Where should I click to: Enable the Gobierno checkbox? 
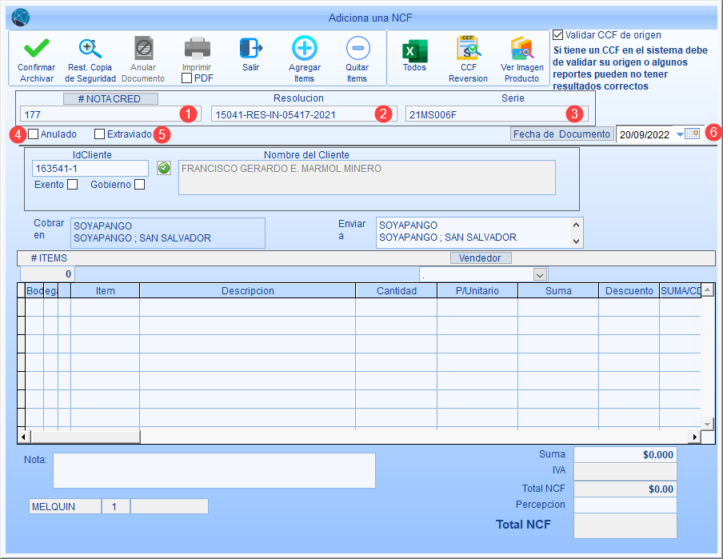[139, 185]
